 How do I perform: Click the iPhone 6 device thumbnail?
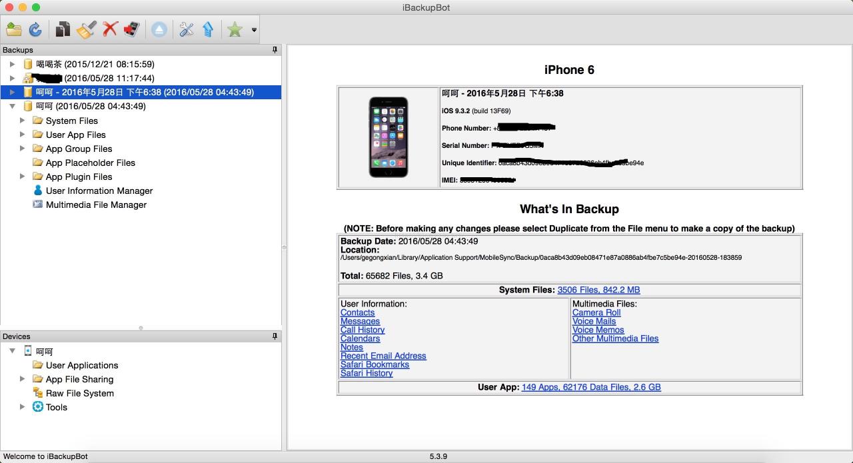pyautogui.click(x=389, y=137)
